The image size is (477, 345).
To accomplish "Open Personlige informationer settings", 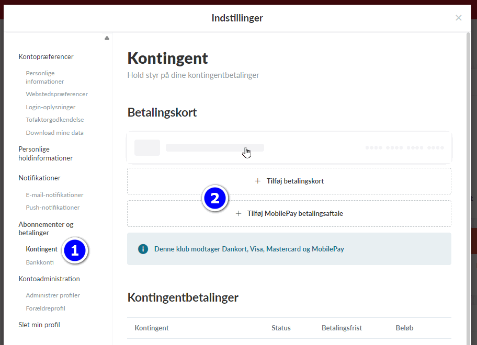I will coord(45,77).
